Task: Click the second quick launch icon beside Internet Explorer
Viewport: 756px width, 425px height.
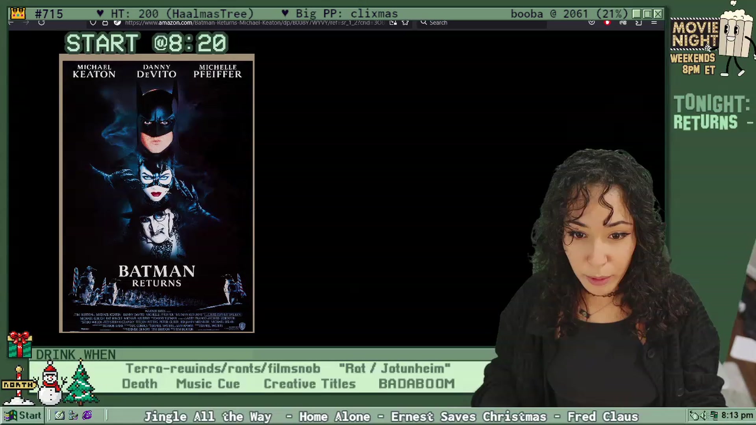Action: [x=73, y=415]
